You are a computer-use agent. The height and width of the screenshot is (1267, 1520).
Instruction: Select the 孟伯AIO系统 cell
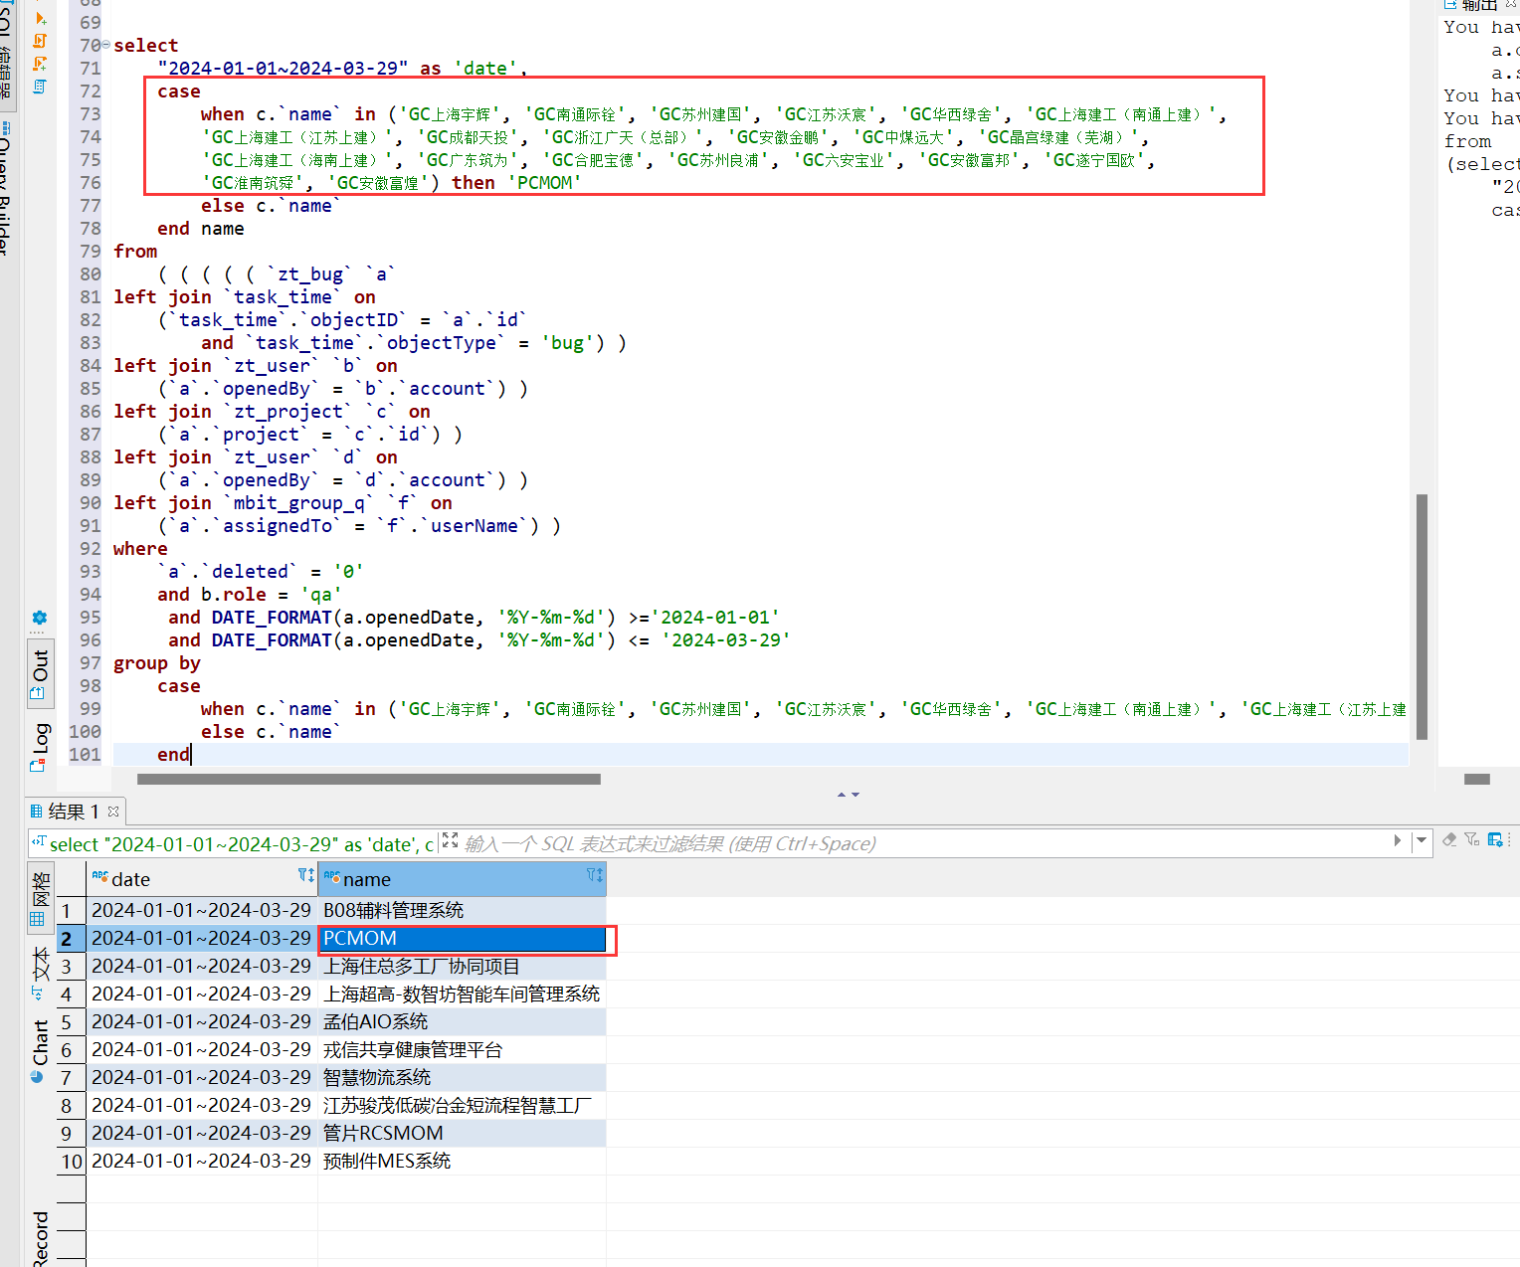pyautogui.click(x=462, y=1022)
